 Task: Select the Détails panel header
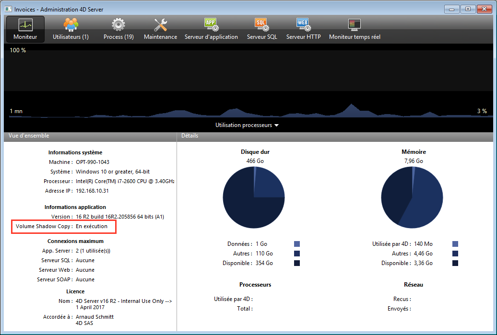(x=189, y=136)
